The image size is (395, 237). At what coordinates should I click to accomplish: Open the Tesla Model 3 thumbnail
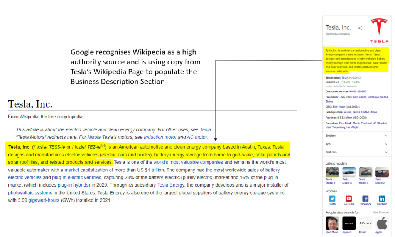(332, 172)
